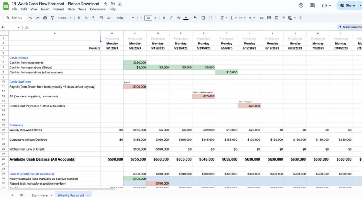
Task: Open the Extensions menu
Action: (x=98, y=9)
